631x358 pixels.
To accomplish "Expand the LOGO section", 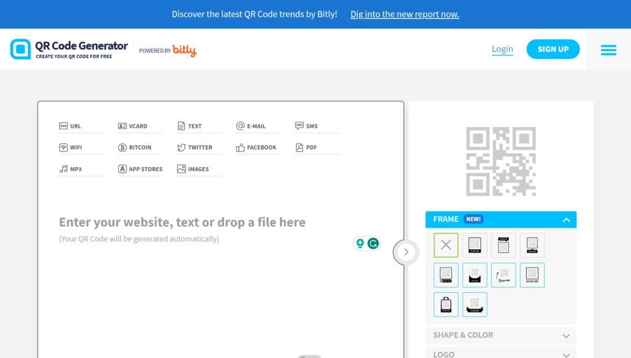I will click(500, 354).
